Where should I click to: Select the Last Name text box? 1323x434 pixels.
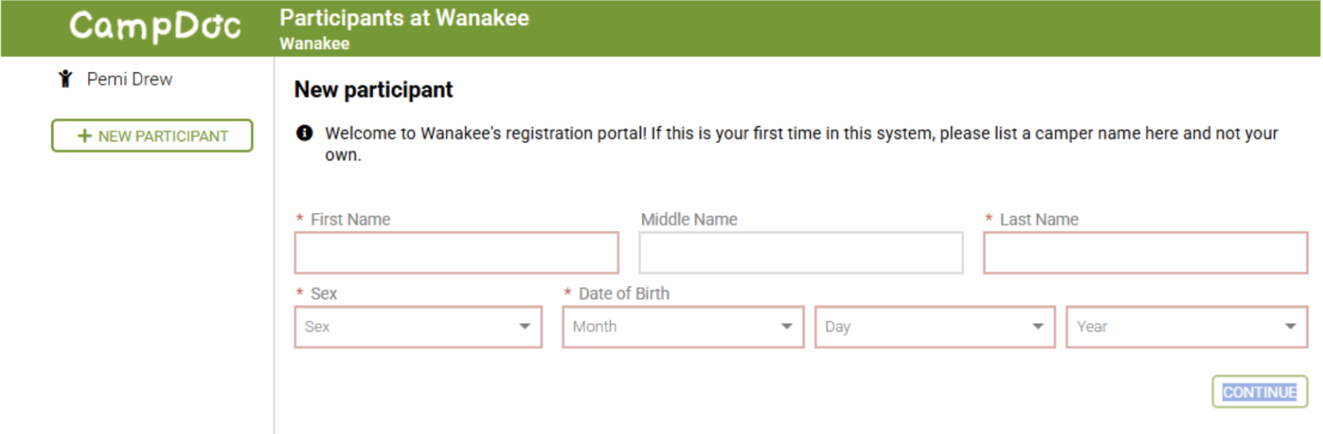point(1145,253)
